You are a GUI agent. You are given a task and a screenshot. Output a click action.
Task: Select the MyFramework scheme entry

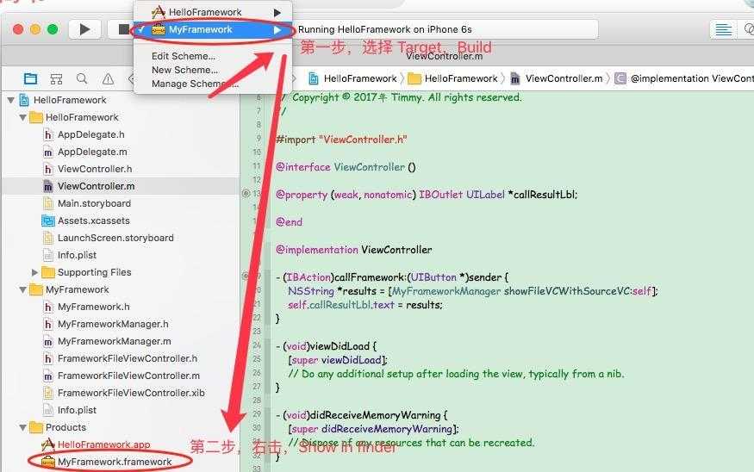[x=213, y=30]
